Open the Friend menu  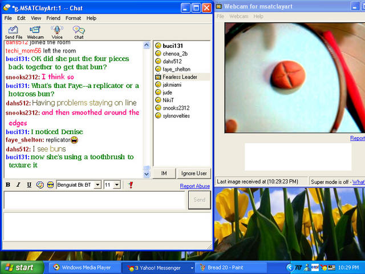[x=53, y=18]
